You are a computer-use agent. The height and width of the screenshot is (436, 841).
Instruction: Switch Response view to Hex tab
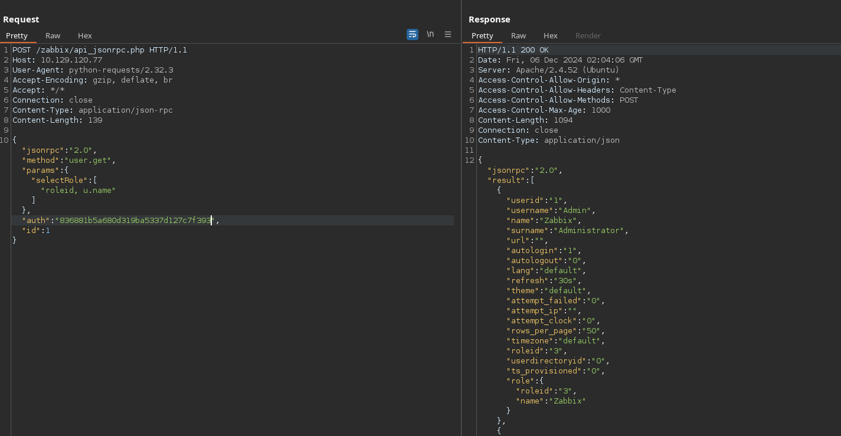(551, 35)
